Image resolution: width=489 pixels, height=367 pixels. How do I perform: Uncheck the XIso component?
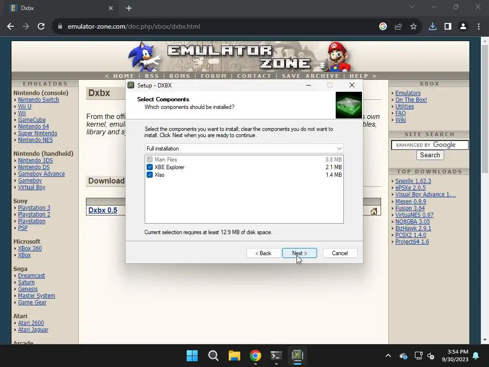(x=149, y=175)
